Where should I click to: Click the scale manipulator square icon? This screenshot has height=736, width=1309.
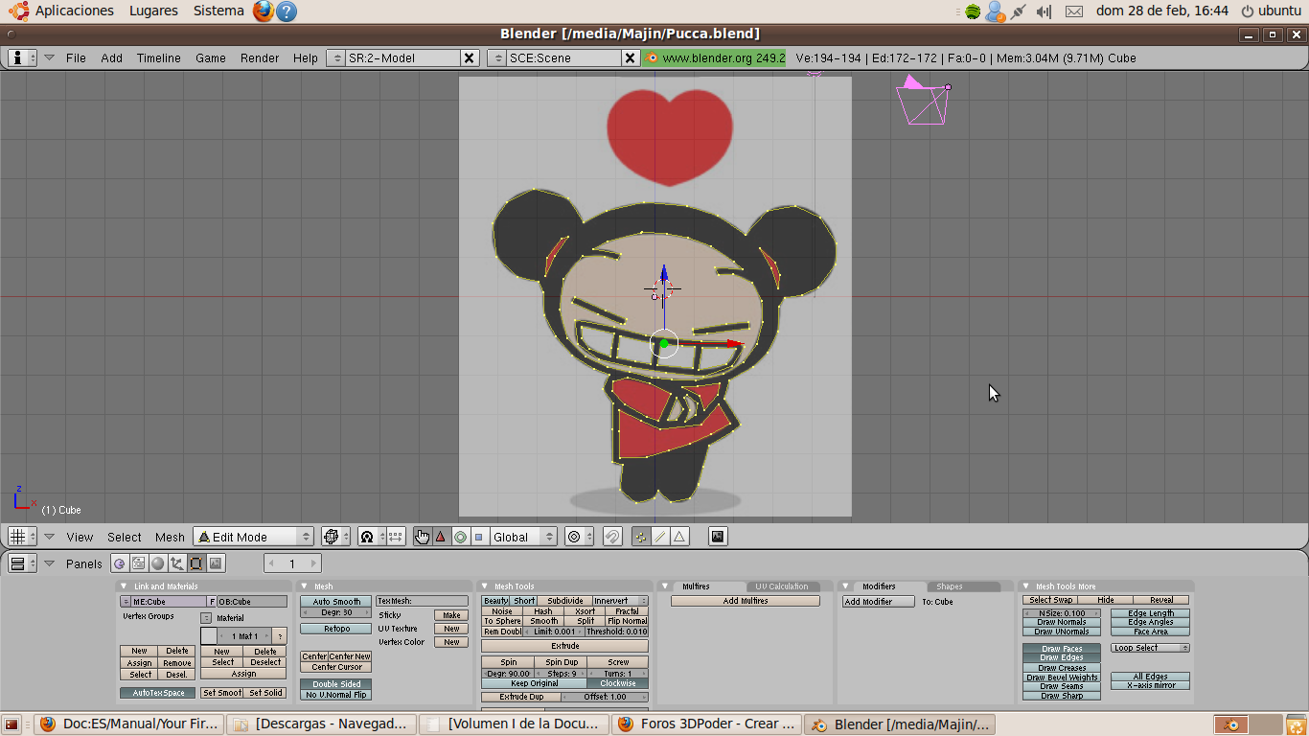coord(479,537)
